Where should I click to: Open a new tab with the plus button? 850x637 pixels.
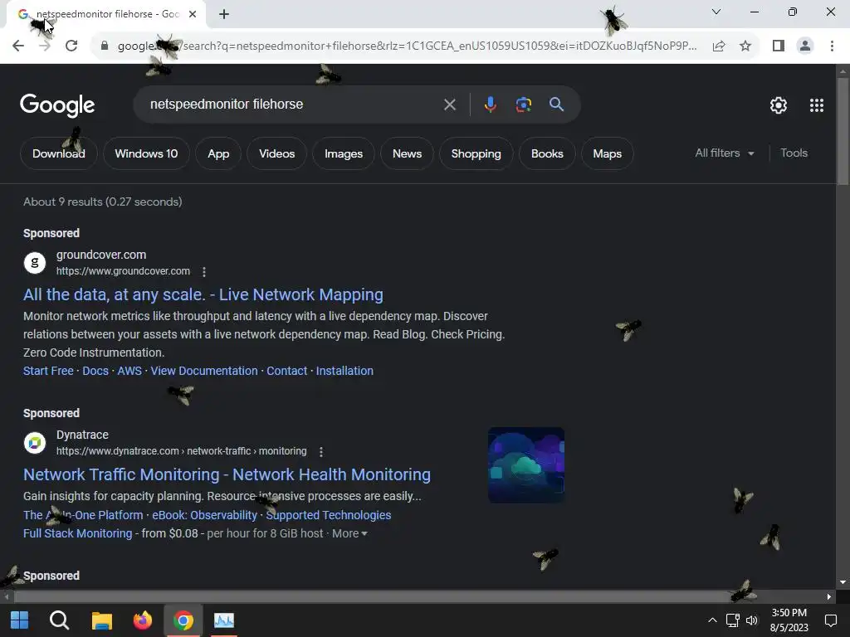tap(224, 14)
